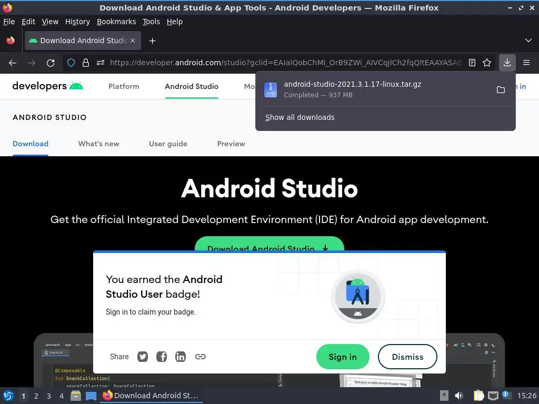Click the padlock site security icon
Screen dimensions: 539x404
pyautogui.click(x=86, y=63)
